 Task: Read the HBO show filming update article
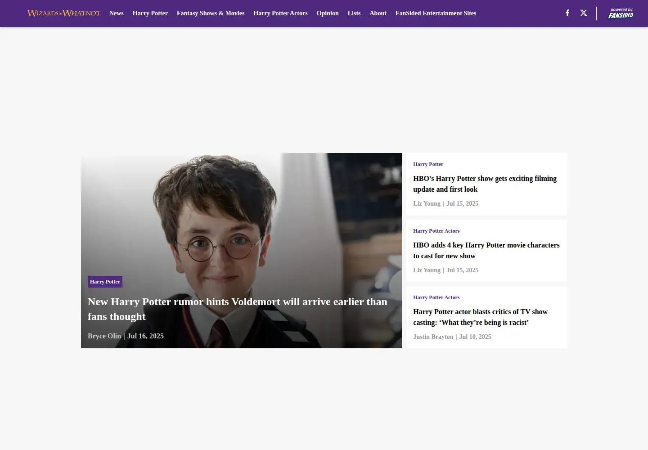click(x=485, y=184)
